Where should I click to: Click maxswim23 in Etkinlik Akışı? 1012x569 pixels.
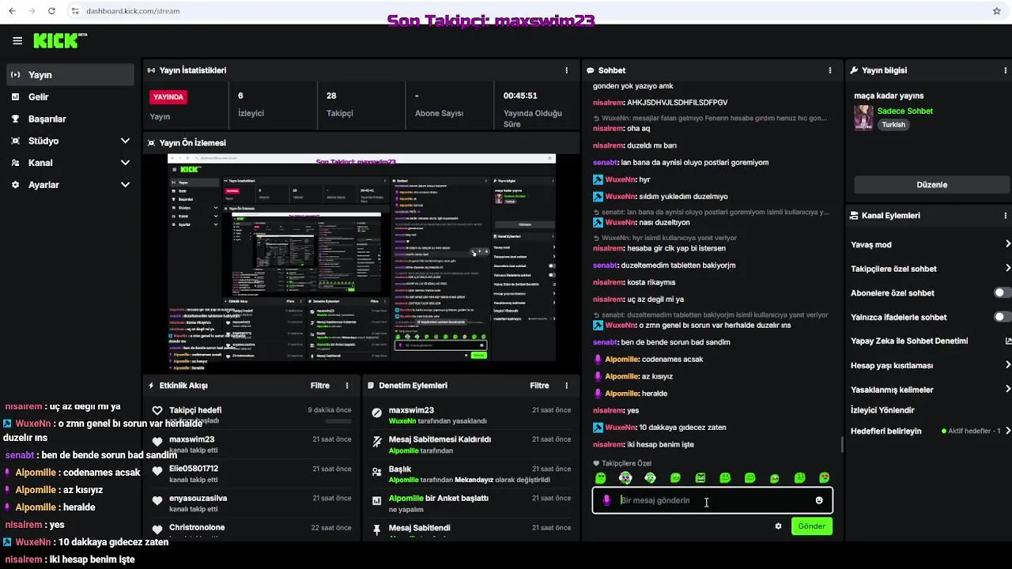coord(191,440)
